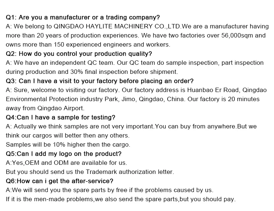Screen dimensions: 274x211
Task: Select the Q2 production quality question
Action: tap(79, 53)
